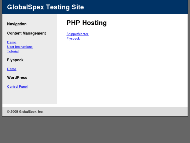
Task: Open the User Instructions link
Action: [20, 47]
